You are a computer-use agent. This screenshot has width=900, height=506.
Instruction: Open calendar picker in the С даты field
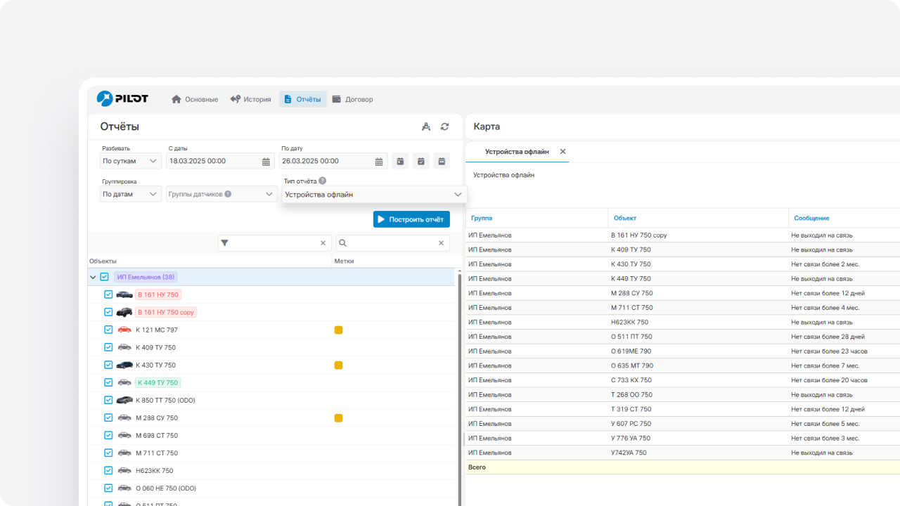click(x=266, y=162)
